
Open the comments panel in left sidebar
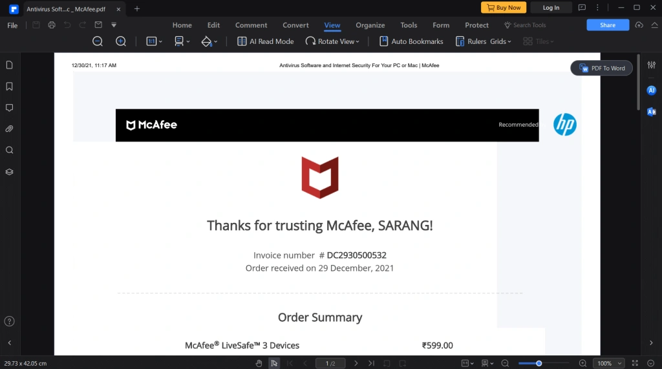click(x=9, y=108)
